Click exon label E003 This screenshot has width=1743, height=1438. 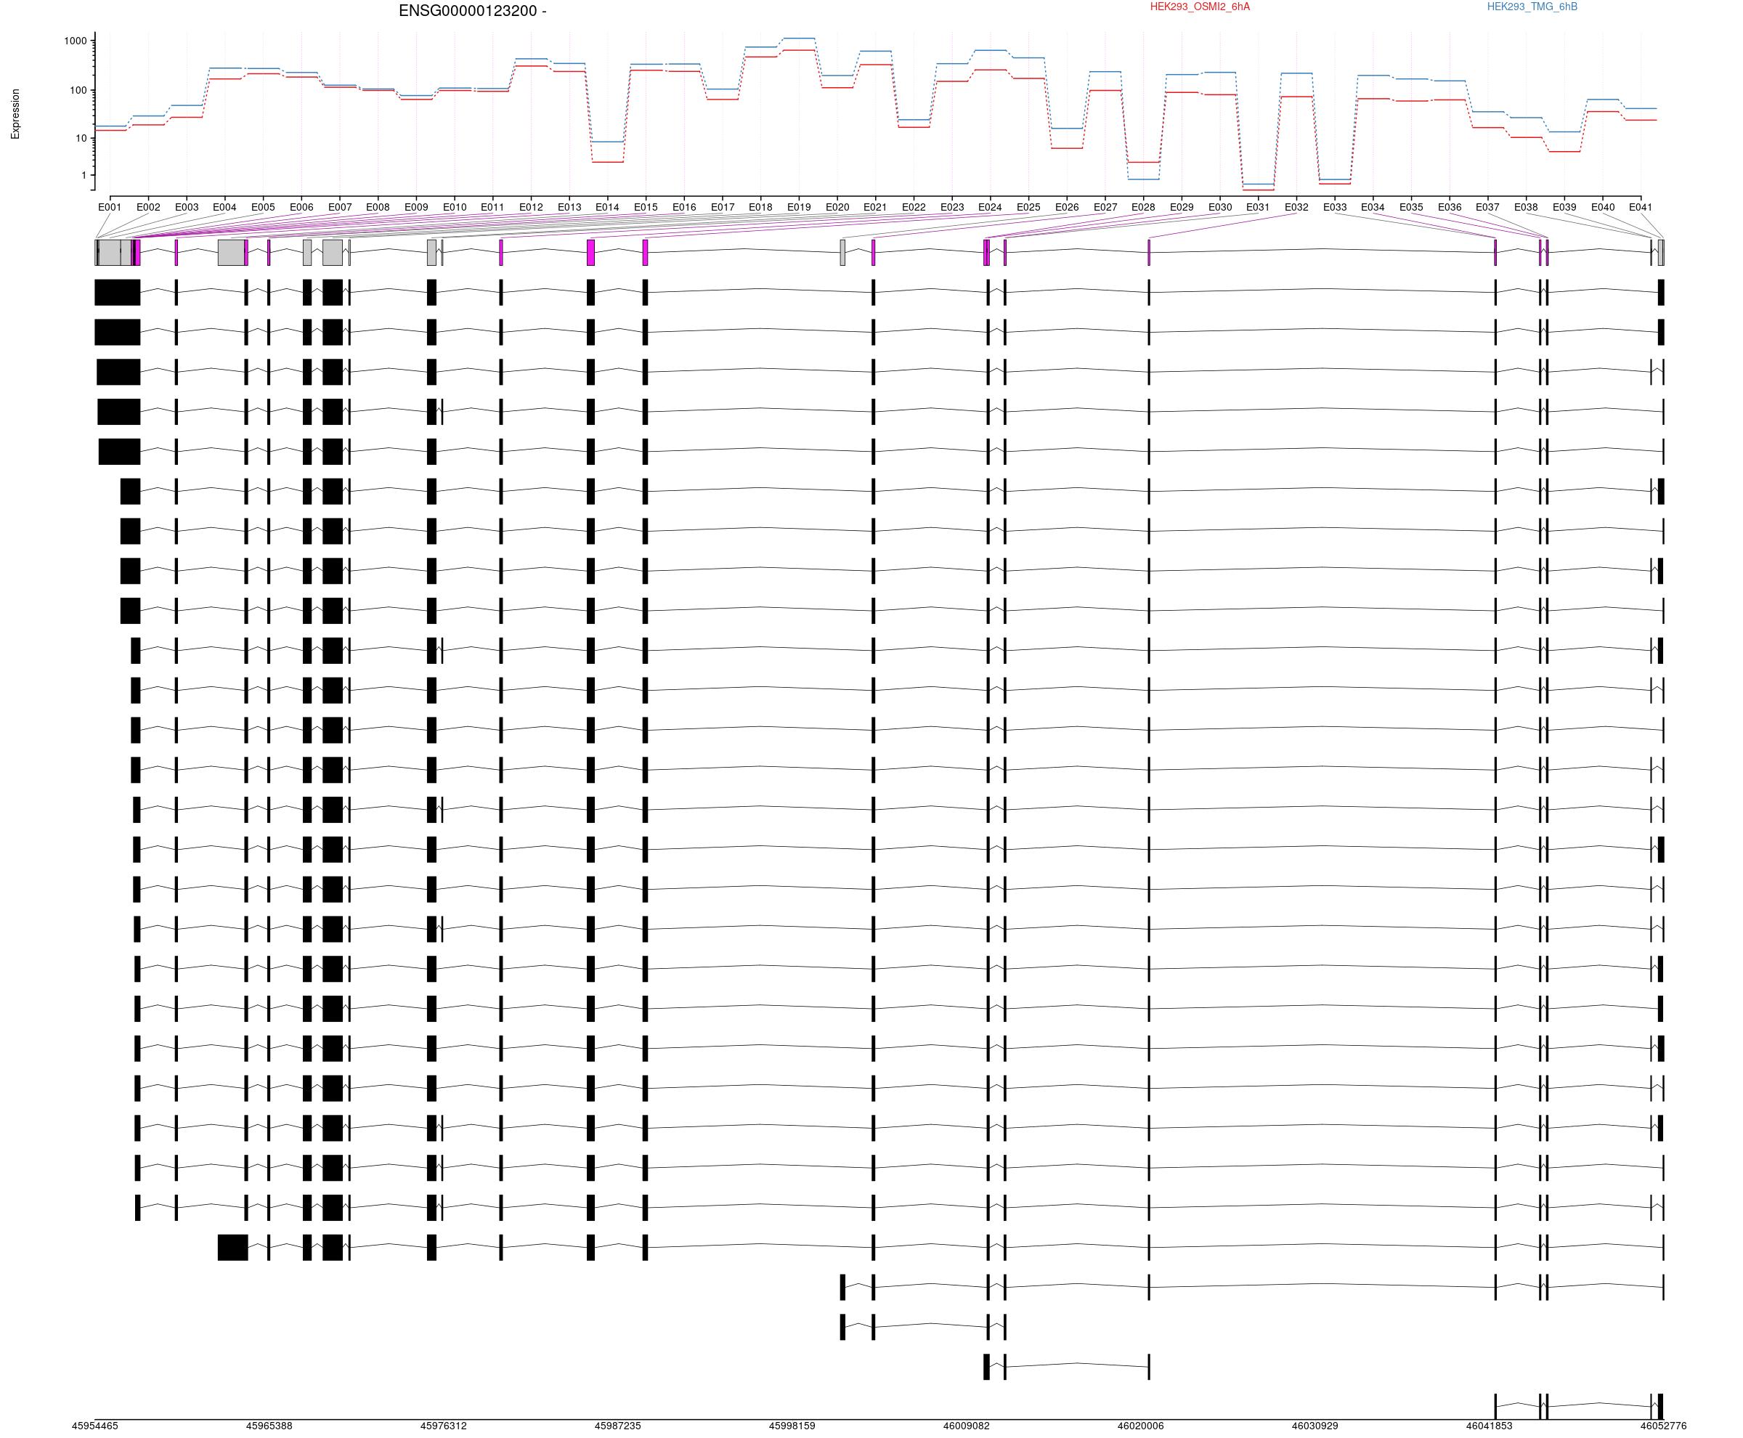(x=187, y=207)
